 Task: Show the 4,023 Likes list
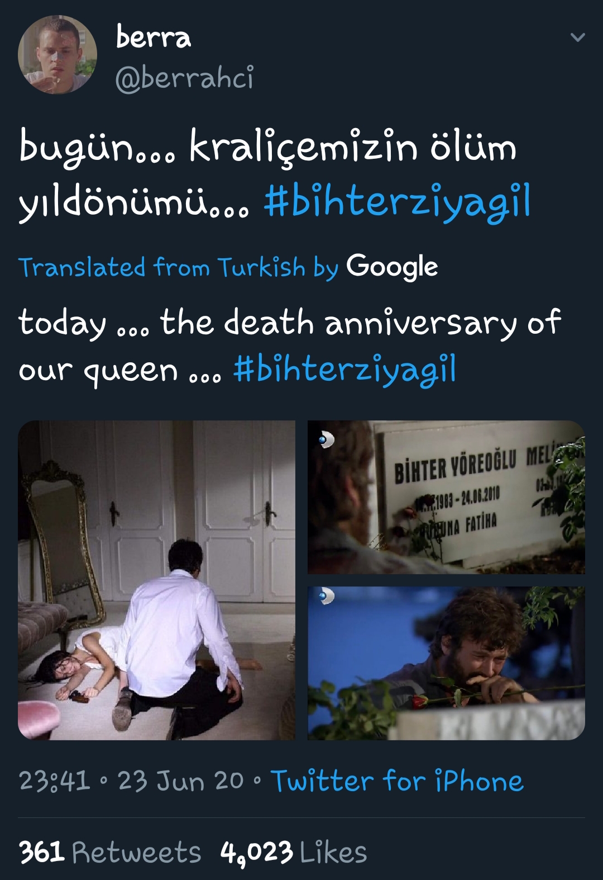pyautogui.click(x=294, y=852)
